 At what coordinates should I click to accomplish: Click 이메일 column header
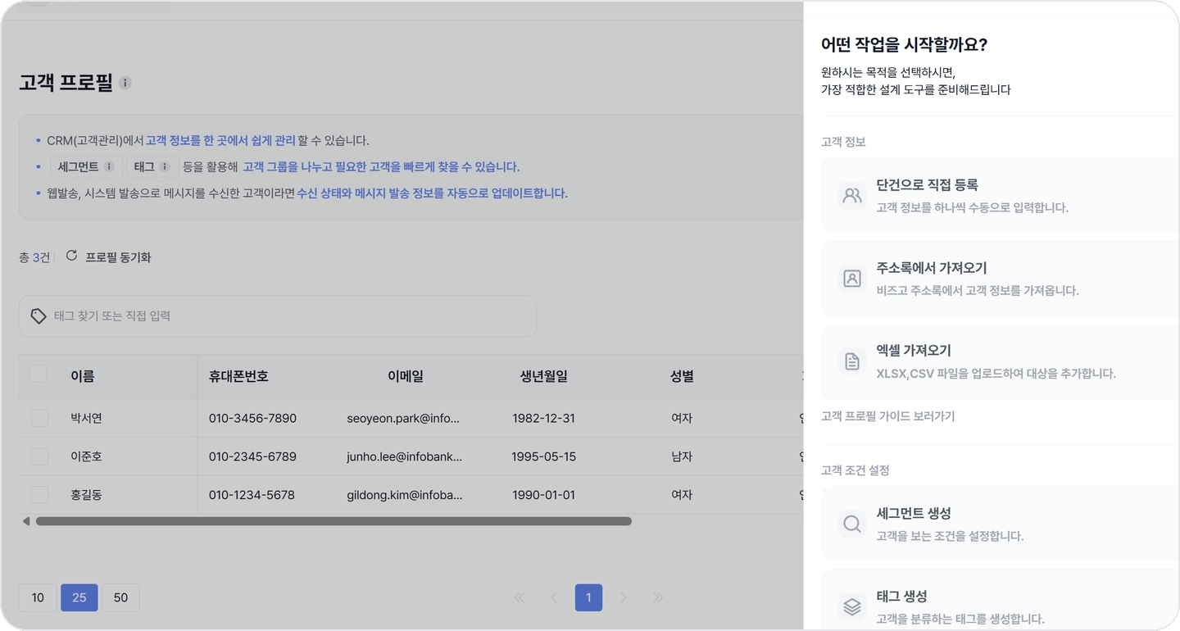(406, 377)
